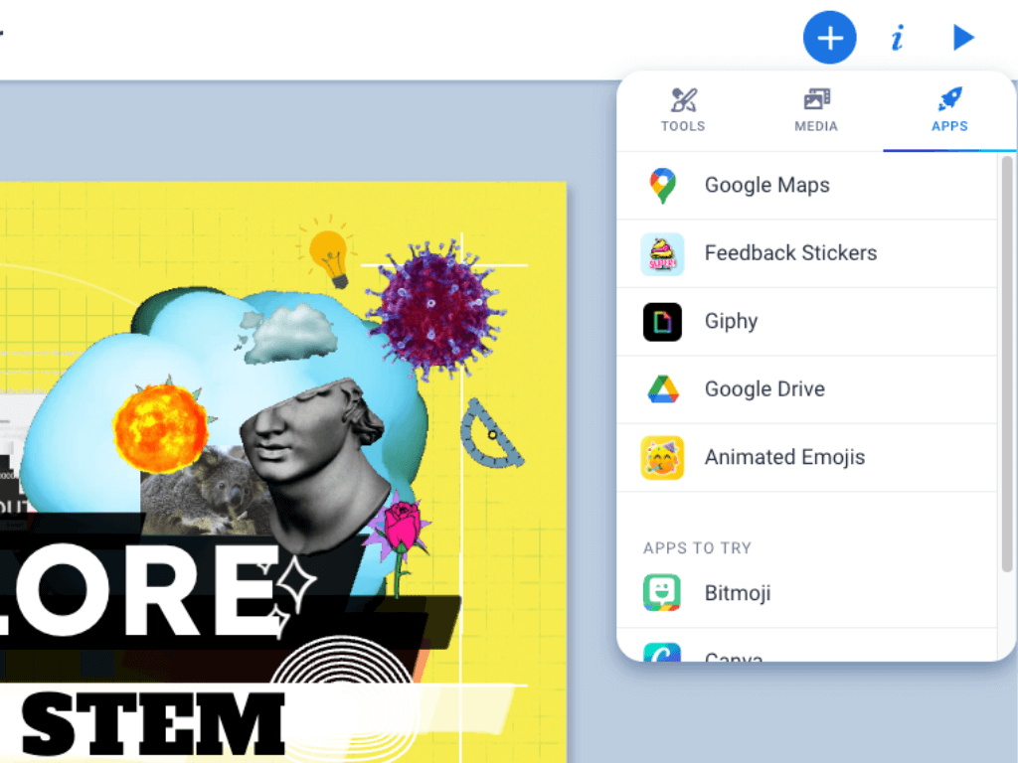Open Google Maps from the list
The height and width of the screenshot is (763, 1018).
click(766, 186)
